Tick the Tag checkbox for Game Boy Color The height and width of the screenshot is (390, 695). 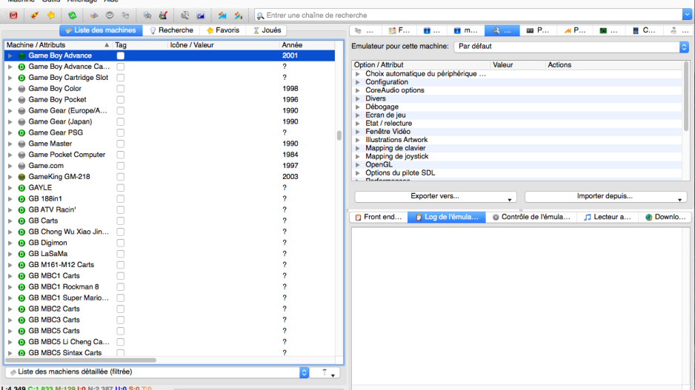[120, 89]
